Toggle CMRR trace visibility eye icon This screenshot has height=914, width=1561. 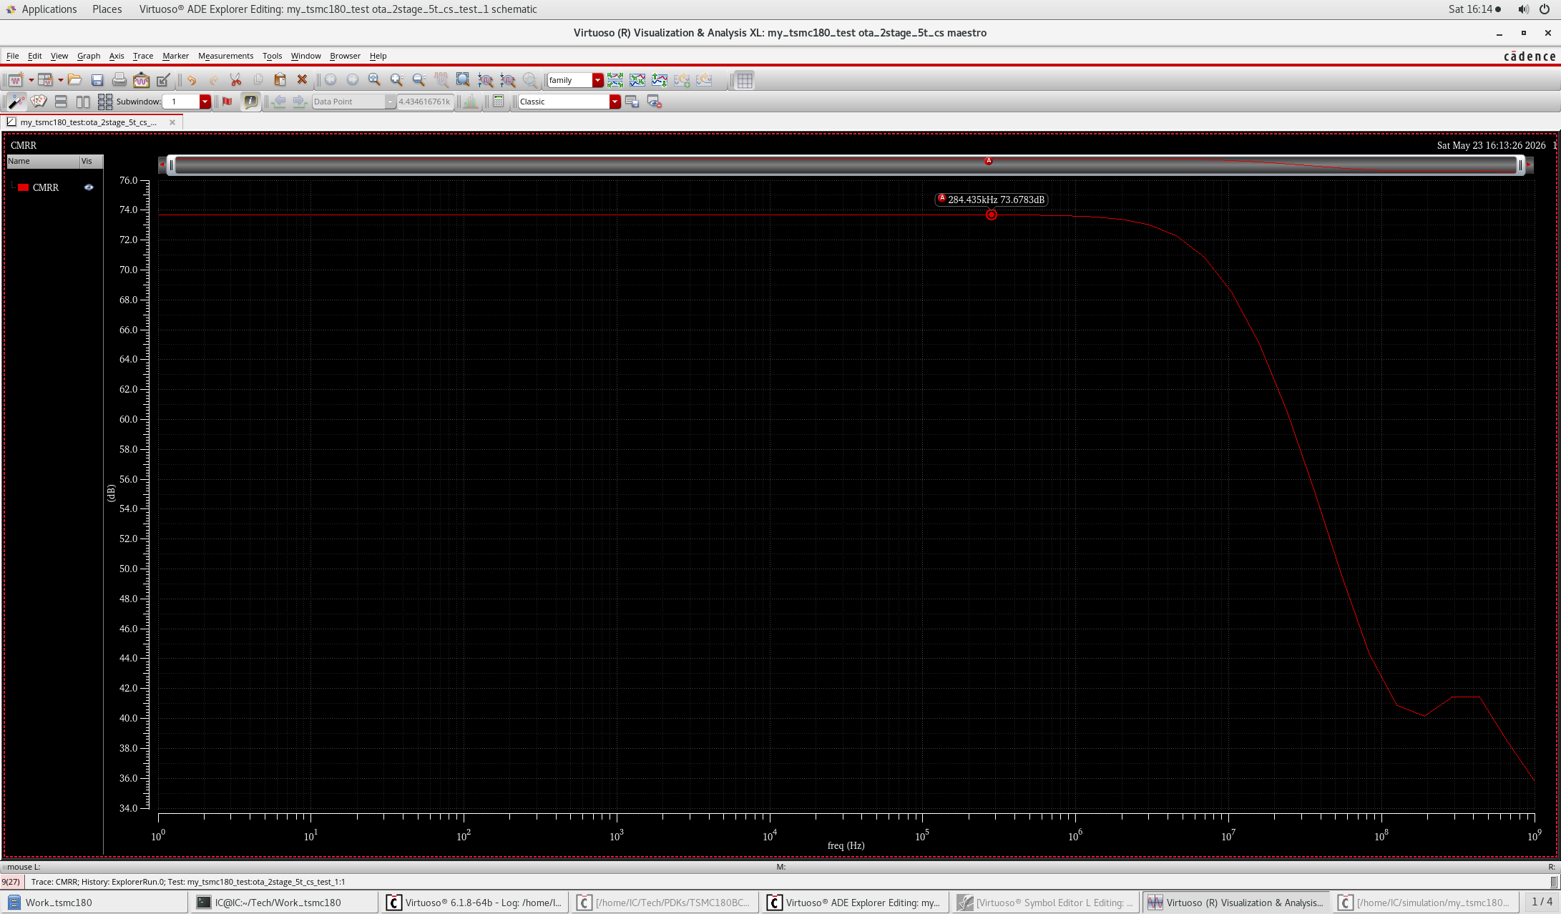click(89, 187)
